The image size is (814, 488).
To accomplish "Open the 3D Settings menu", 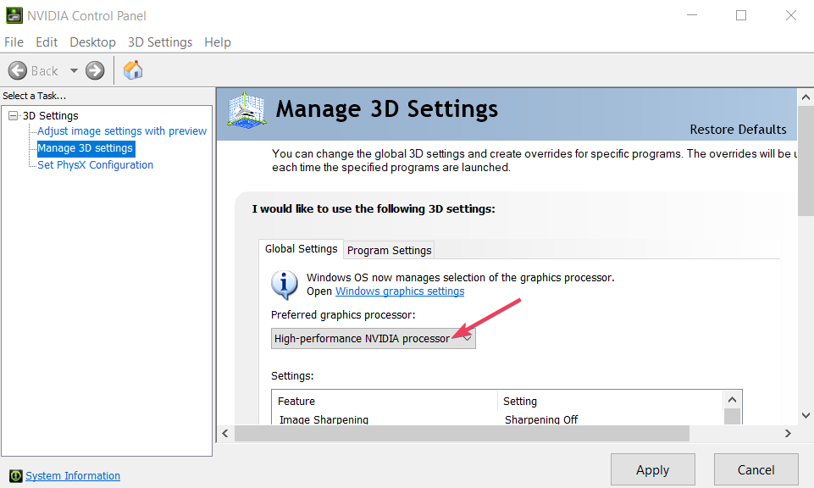I will (x=159, y=42).
